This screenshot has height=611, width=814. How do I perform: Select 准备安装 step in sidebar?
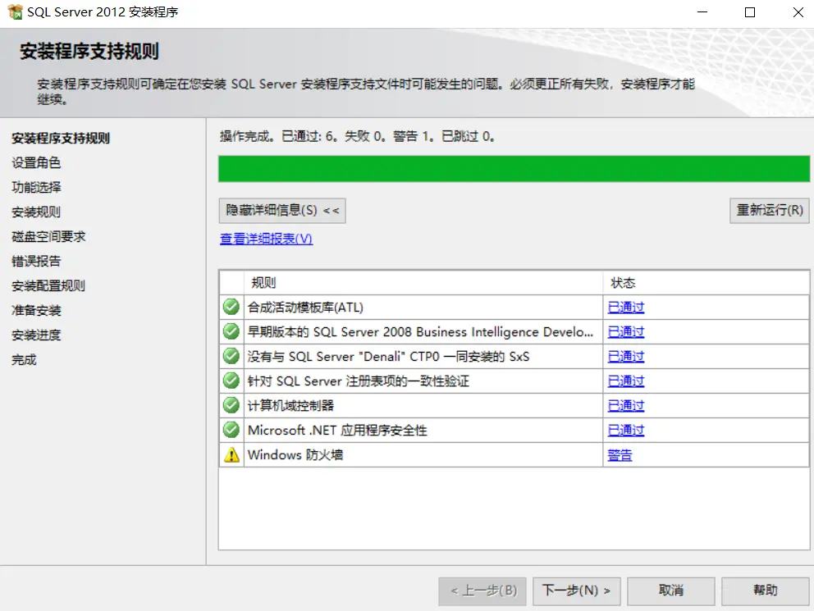click(36, 310)
